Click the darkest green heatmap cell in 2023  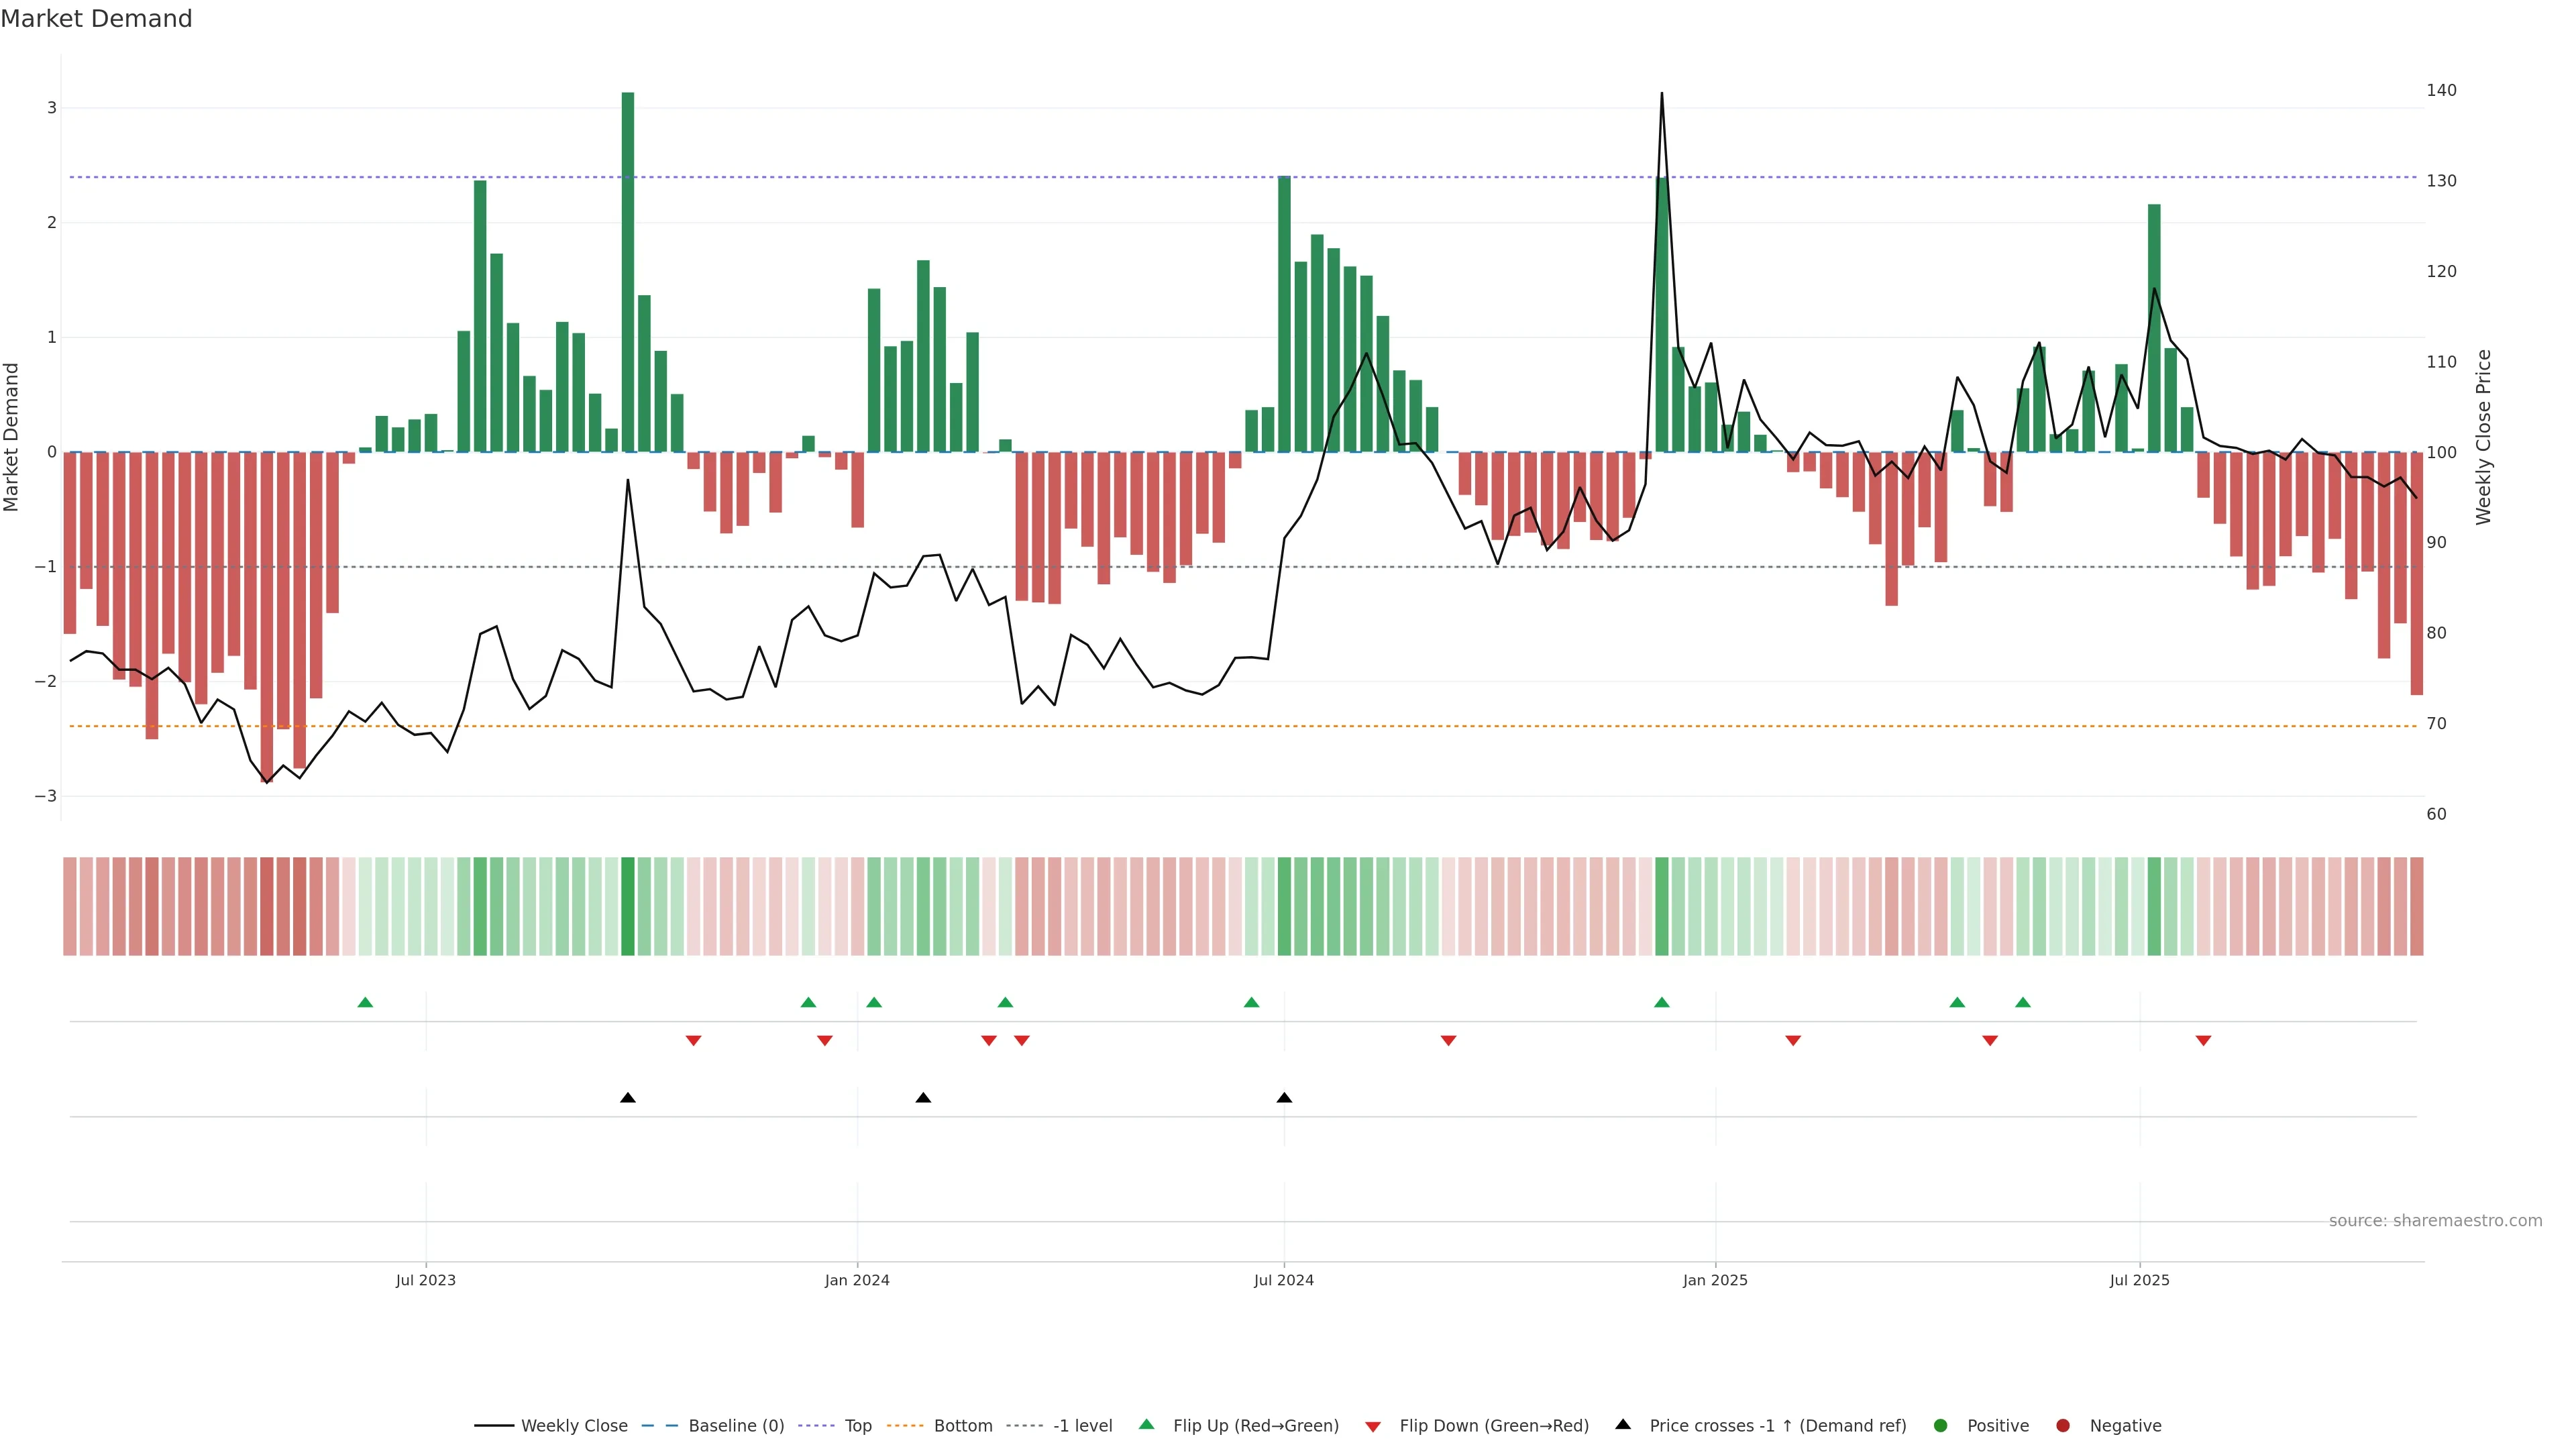(x=628, y=906)
